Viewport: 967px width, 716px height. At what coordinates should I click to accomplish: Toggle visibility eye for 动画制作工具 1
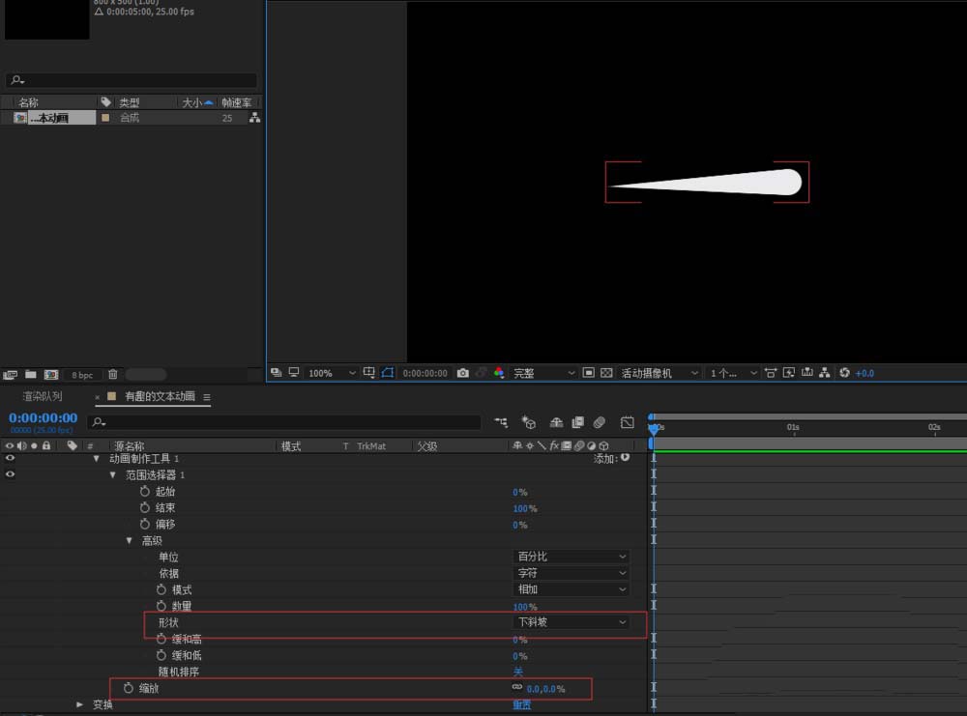pyautogui.click(x=11, y=459)
